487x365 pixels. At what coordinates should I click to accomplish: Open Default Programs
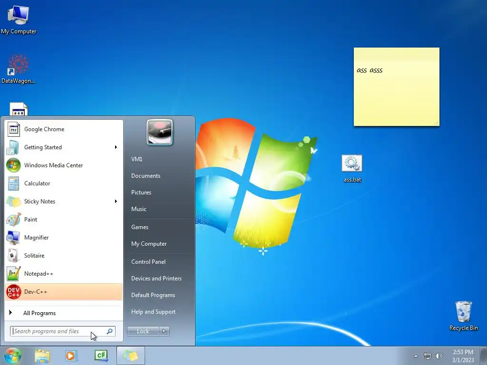[x=153, y=295]
